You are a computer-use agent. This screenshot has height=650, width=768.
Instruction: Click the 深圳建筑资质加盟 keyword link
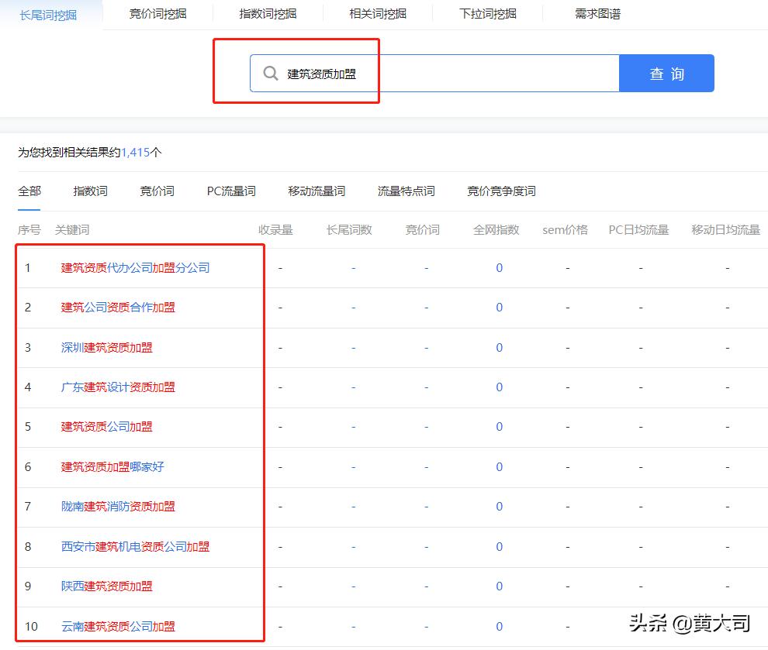click(106, 347)
